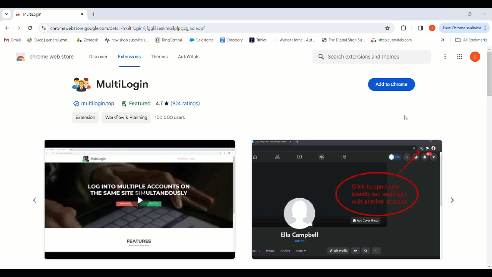Open the Google account avatar in the web store header
492x277 pixels.
pos(475,57)
